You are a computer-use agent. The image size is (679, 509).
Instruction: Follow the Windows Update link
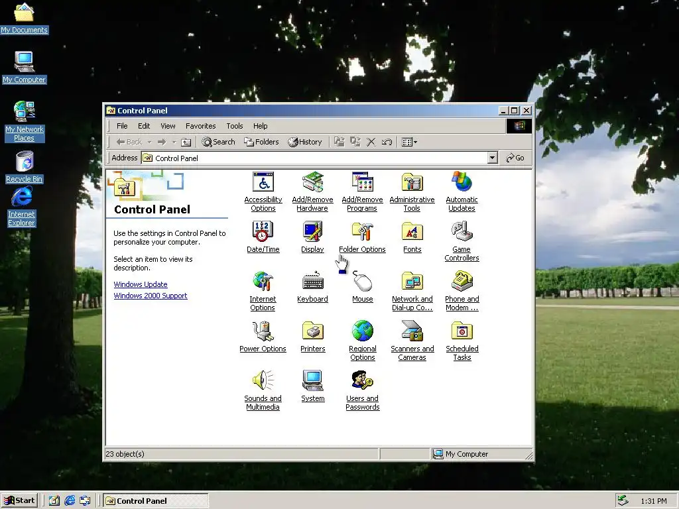point(141,284)
